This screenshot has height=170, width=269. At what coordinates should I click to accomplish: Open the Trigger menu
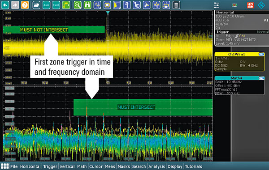click(x=50, y=166)
